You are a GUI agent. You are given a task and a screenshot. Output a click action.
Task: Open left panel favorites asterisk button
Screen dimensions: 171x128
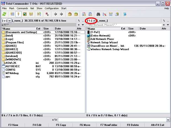pos(79,25)
